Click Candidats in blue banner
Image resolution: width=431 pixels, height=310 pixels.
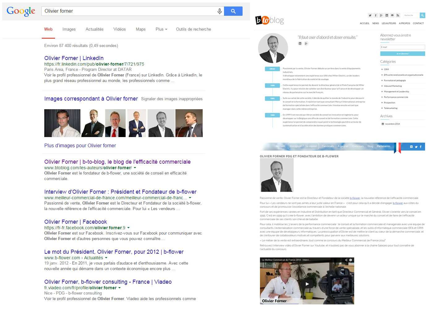328,146
